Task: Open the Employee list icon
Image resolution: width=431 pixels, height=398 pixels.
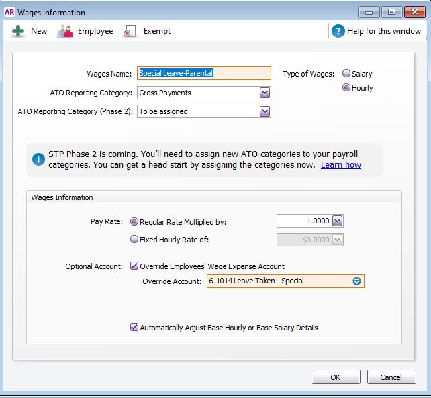Action: [65, 31]
